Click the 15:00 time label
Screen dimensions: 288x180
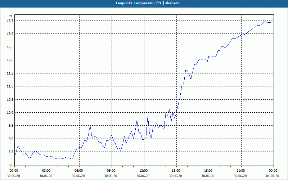click(x=176, y=171)
